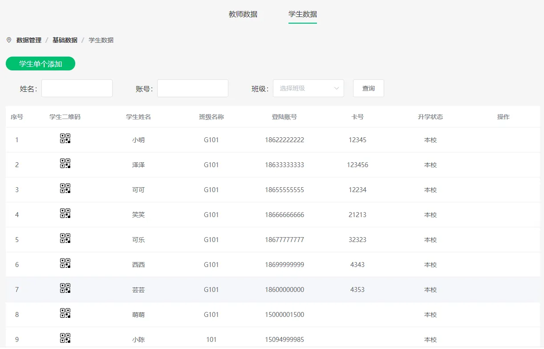Viewport: 544px width, 349px height.
Task: Click 可乐's QR code icon
Action: click(x=65, y=238)
